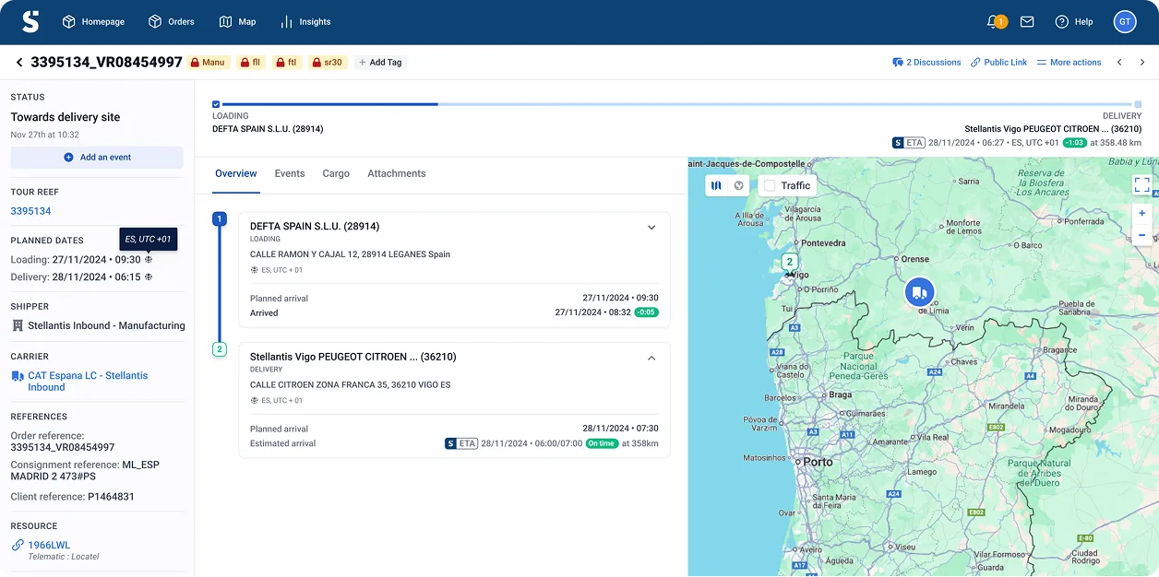1159x577 pixels.
Task: Open tour reference 3395134 link
Action: click(30, 211)
